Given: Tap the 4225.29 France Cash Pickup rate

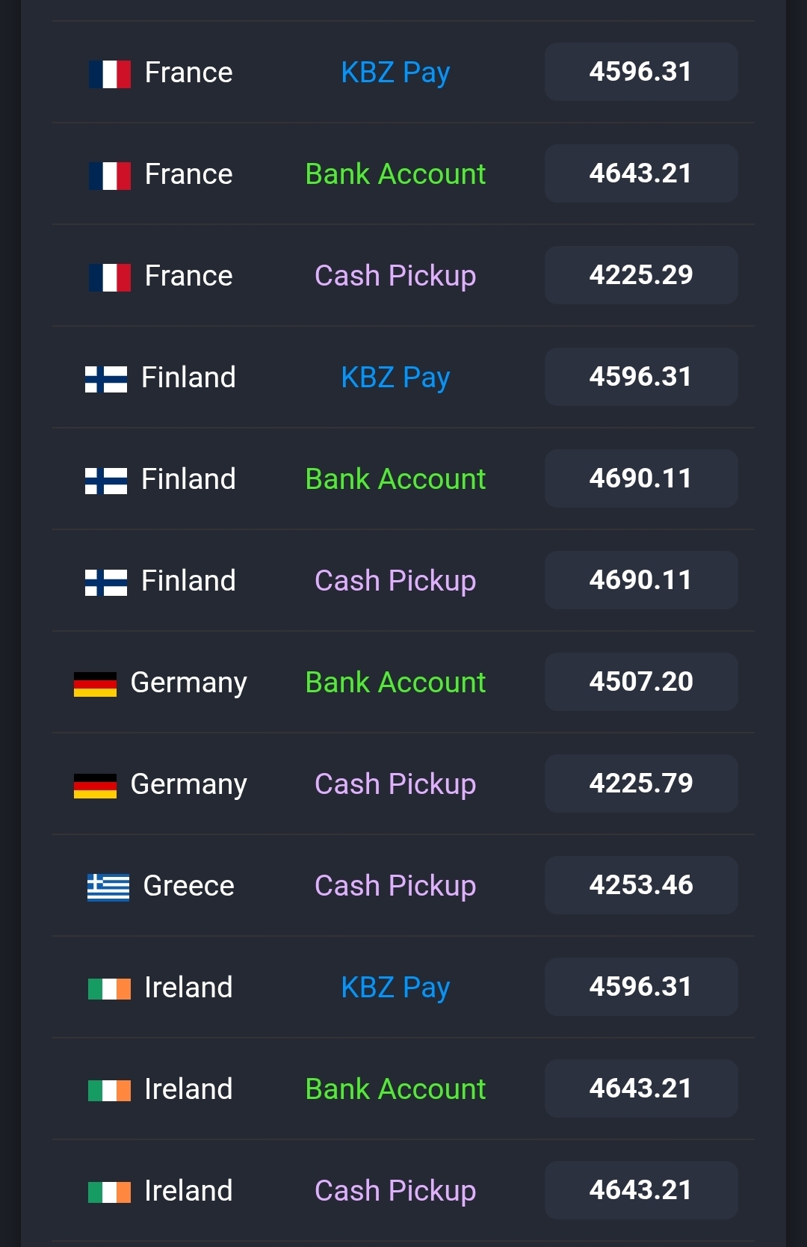Looking at the screenshot, I should pos(641,275).
